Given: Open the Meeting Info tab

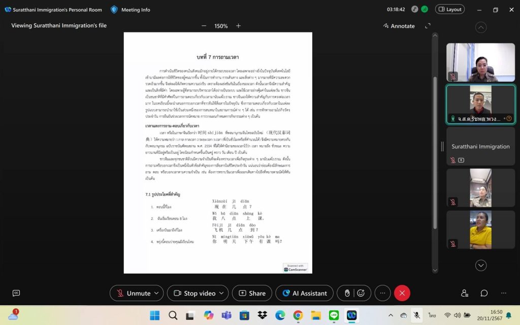Looking at the screenshot, I should [x=131, y=10].
